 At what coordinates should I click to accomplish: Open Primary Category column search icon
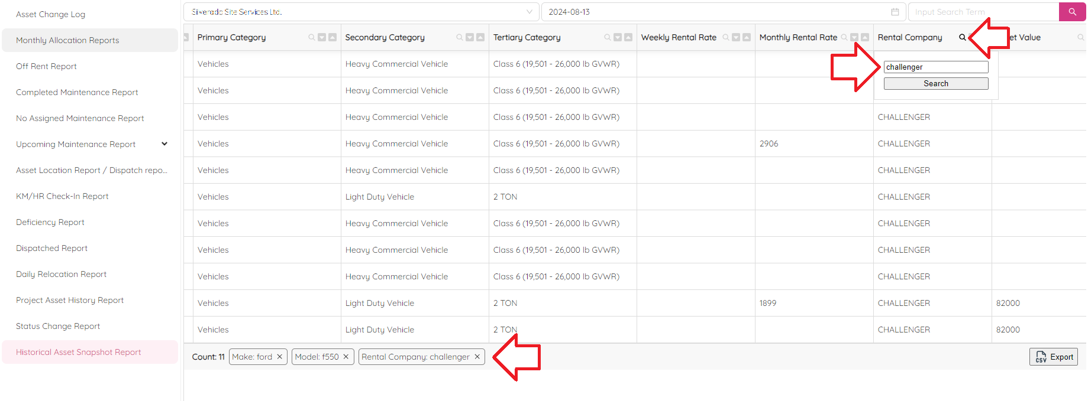point(312,37)
